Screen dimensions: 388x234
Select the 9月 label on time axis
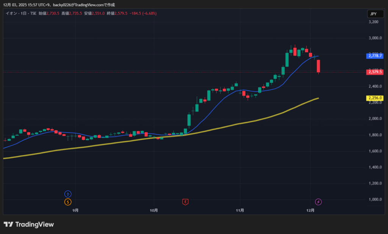(x=75, y=210)
